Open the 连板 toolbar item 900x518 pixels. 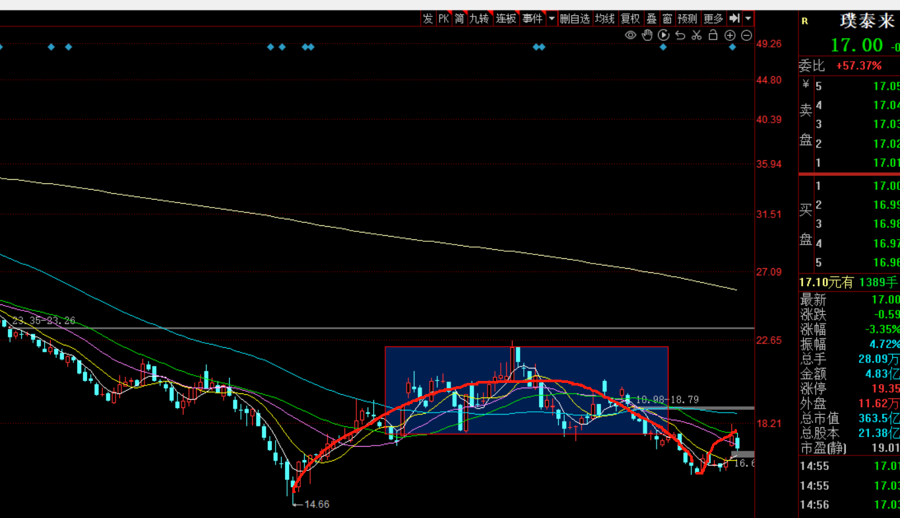pos(506,18)
